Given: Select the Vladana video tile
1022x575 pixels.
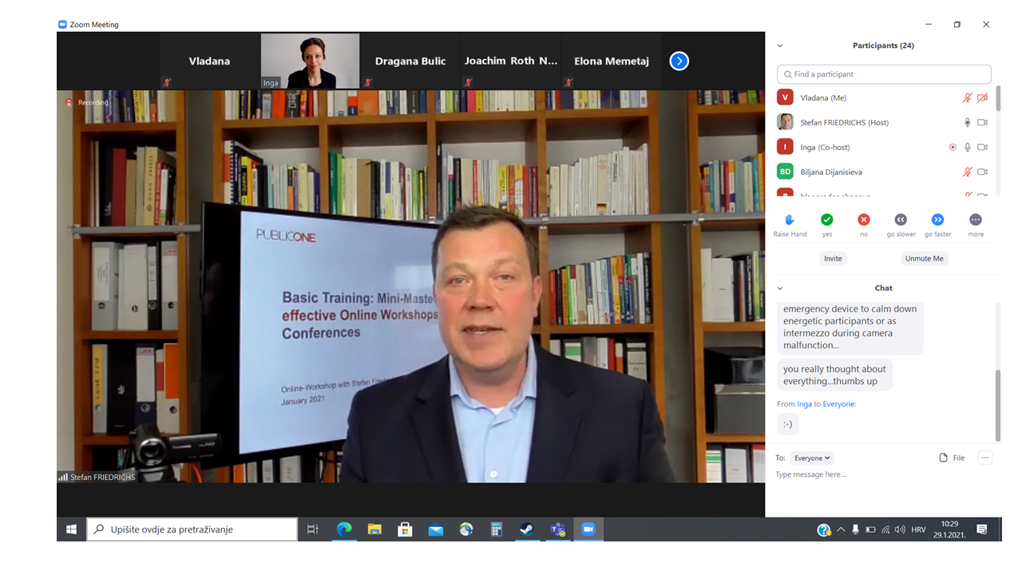Looking at the screenshot, I should pos(210,61).
